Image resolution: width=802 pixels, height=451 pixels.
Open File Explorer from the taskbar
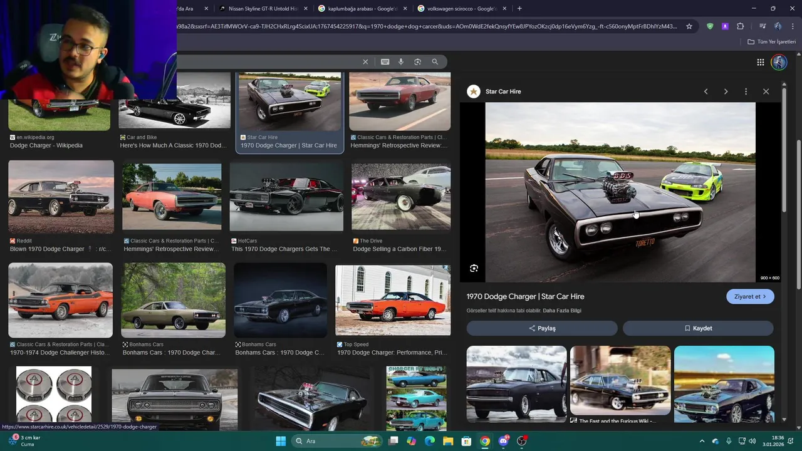448,441
